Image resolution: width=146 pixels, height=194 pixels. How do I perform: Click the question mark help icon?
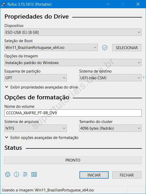[x=143, y=78]
